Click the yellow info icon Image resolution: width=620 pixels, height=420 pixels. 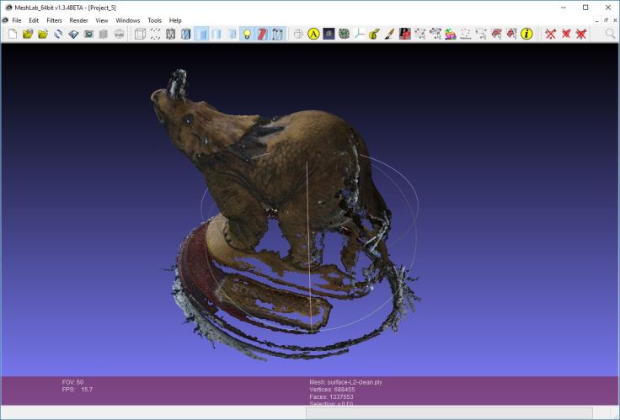[x=526, y=34]
